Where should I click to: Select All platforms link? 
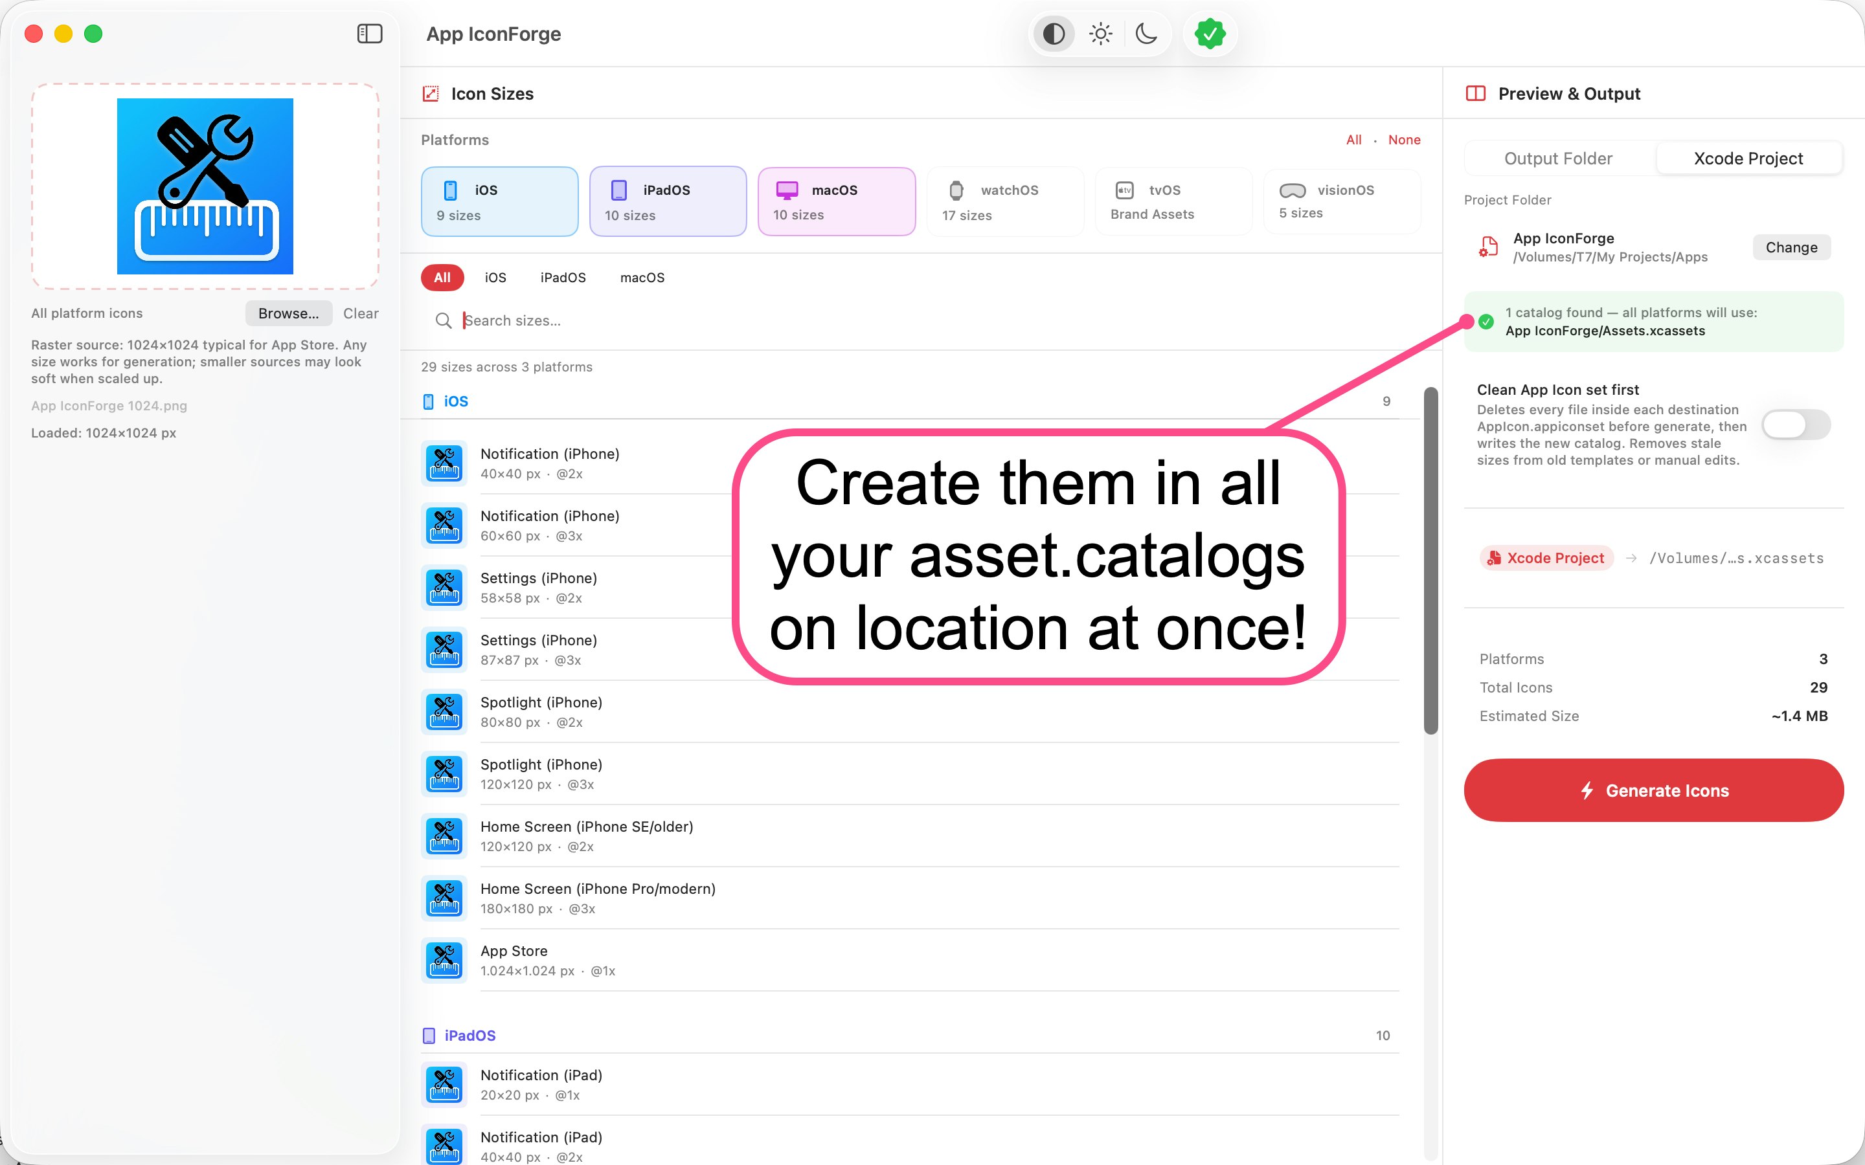pyautogui.click(x=1354, y=140)
